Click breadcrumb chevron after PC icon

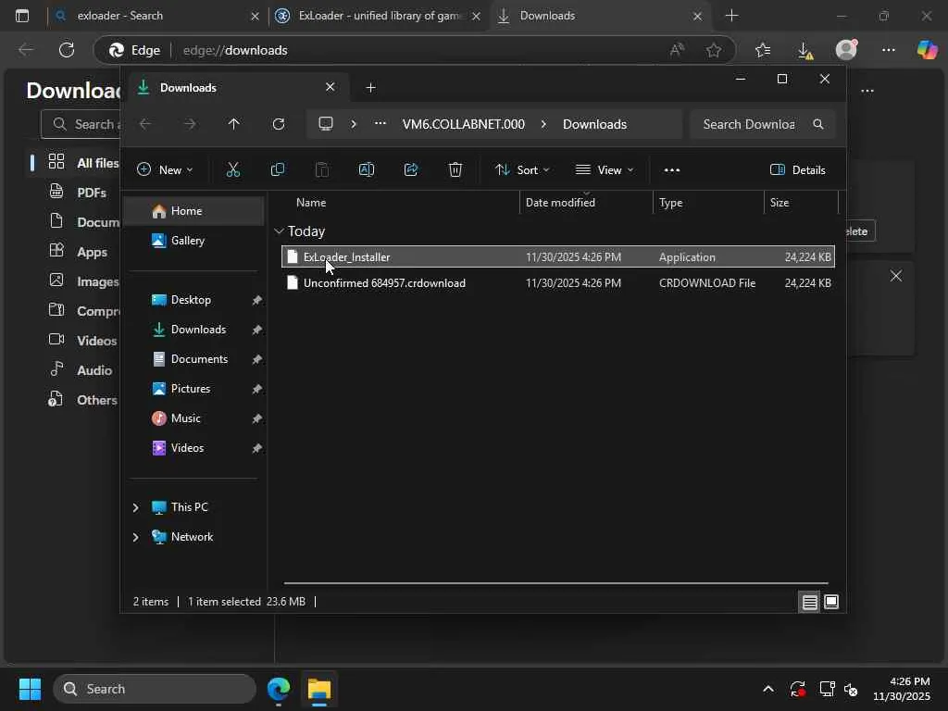click(354, 124)
